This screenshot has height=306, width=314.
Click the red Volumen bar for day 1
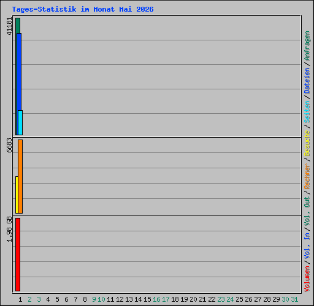tap(18, 255)
